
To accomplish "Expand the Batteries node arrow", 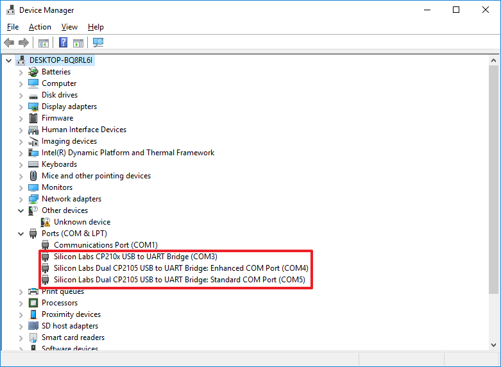I will [21, 73].
